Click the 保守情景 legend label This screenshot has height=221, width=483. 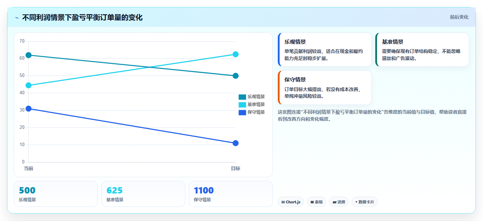click(256, 112)
